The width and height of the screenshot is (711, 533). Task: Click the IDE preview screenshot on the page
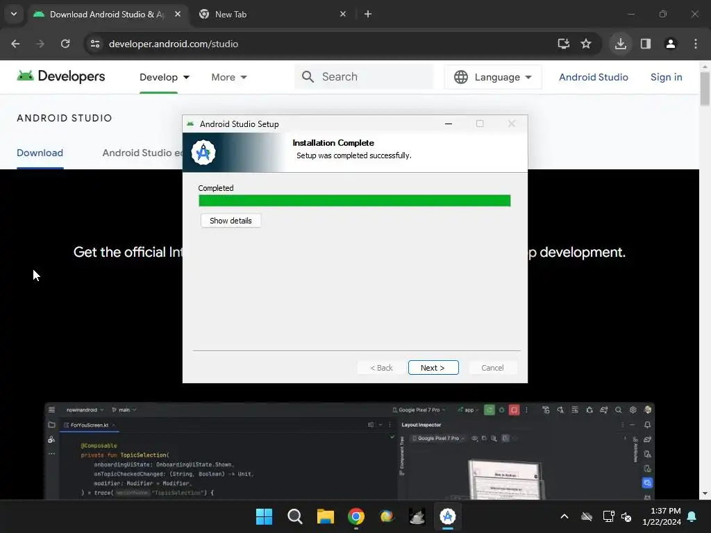(x=350, y=451)
